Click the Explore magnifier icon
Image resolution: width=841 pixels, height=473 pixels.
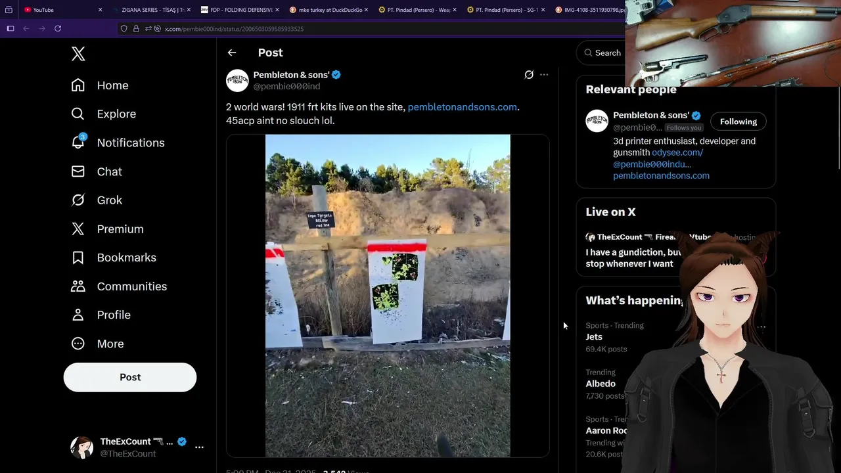point(78,114)
